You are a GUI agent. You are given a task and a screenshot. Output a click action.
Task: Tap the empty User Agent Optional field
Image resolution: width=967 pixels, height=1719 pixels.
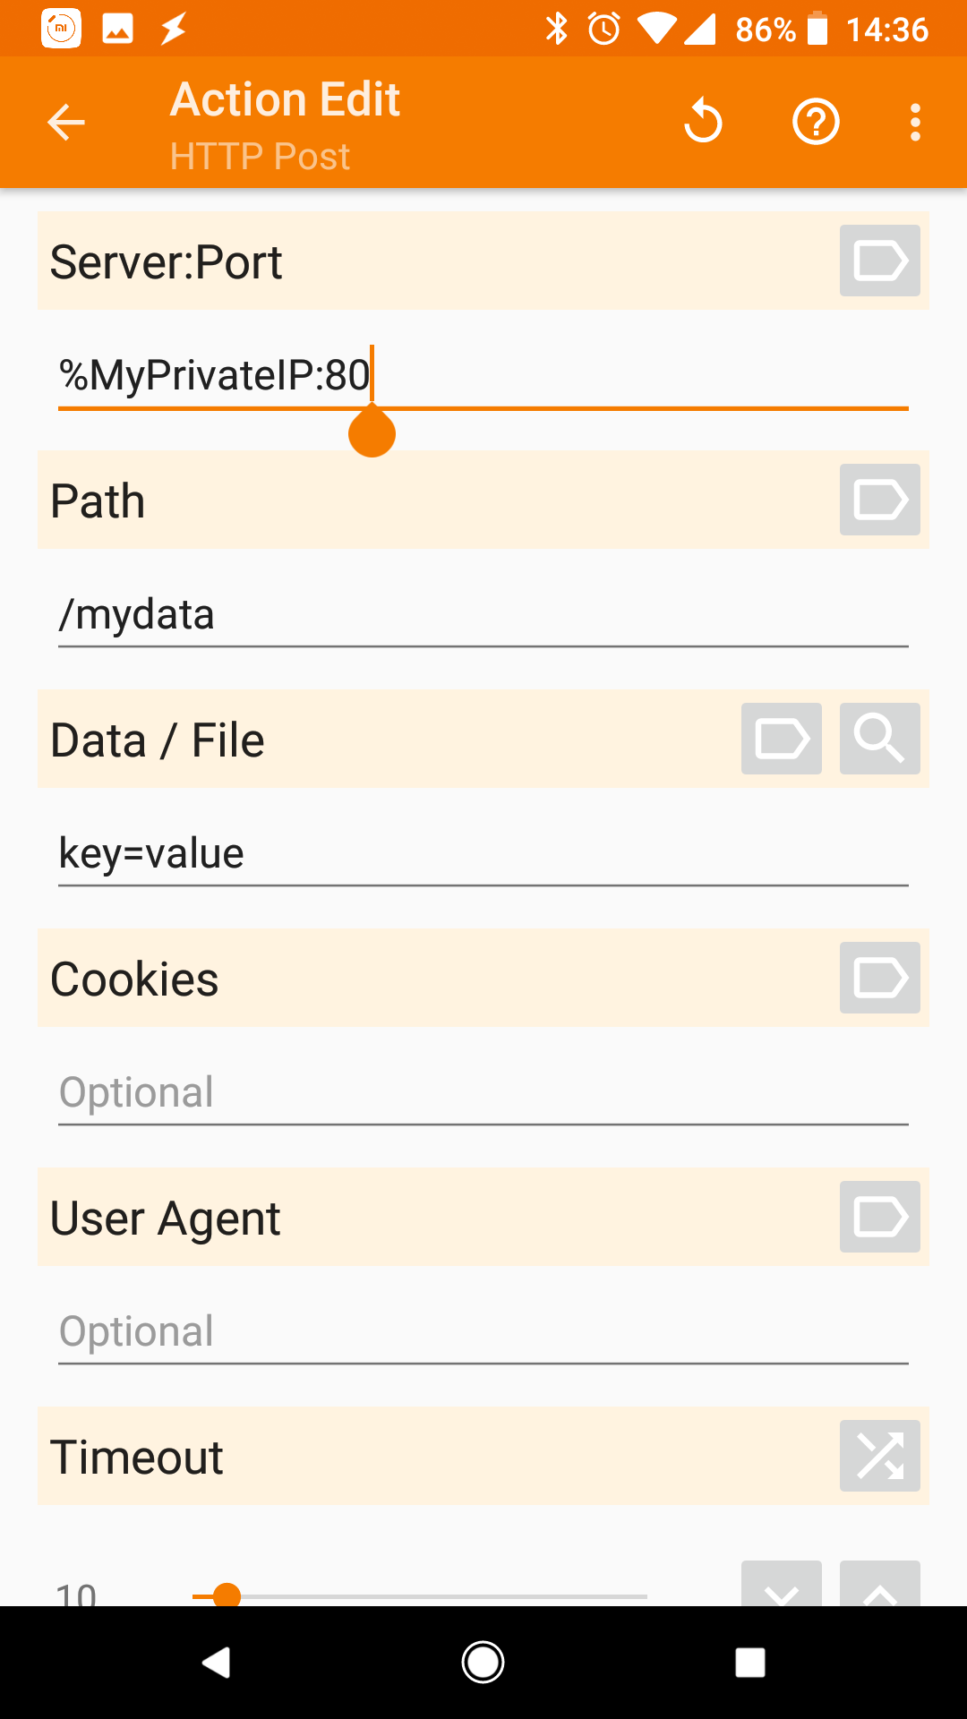point(483,1331)
